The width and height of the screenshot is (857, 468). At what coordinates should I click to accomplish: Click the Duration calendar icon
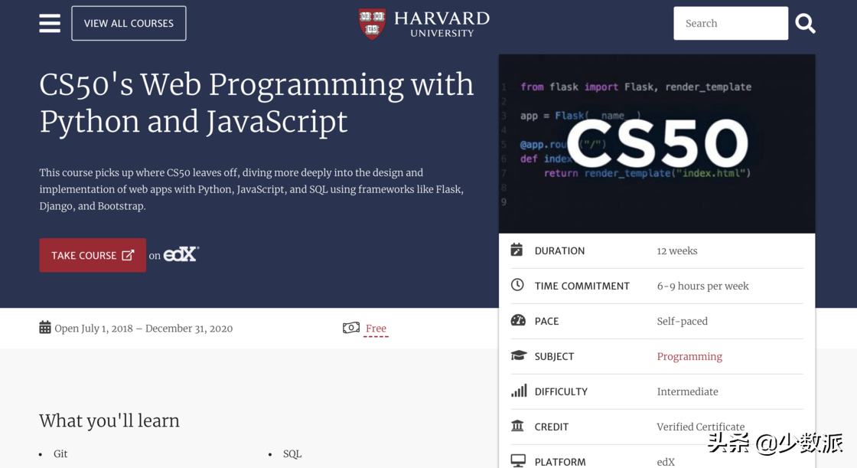[516, 250]
